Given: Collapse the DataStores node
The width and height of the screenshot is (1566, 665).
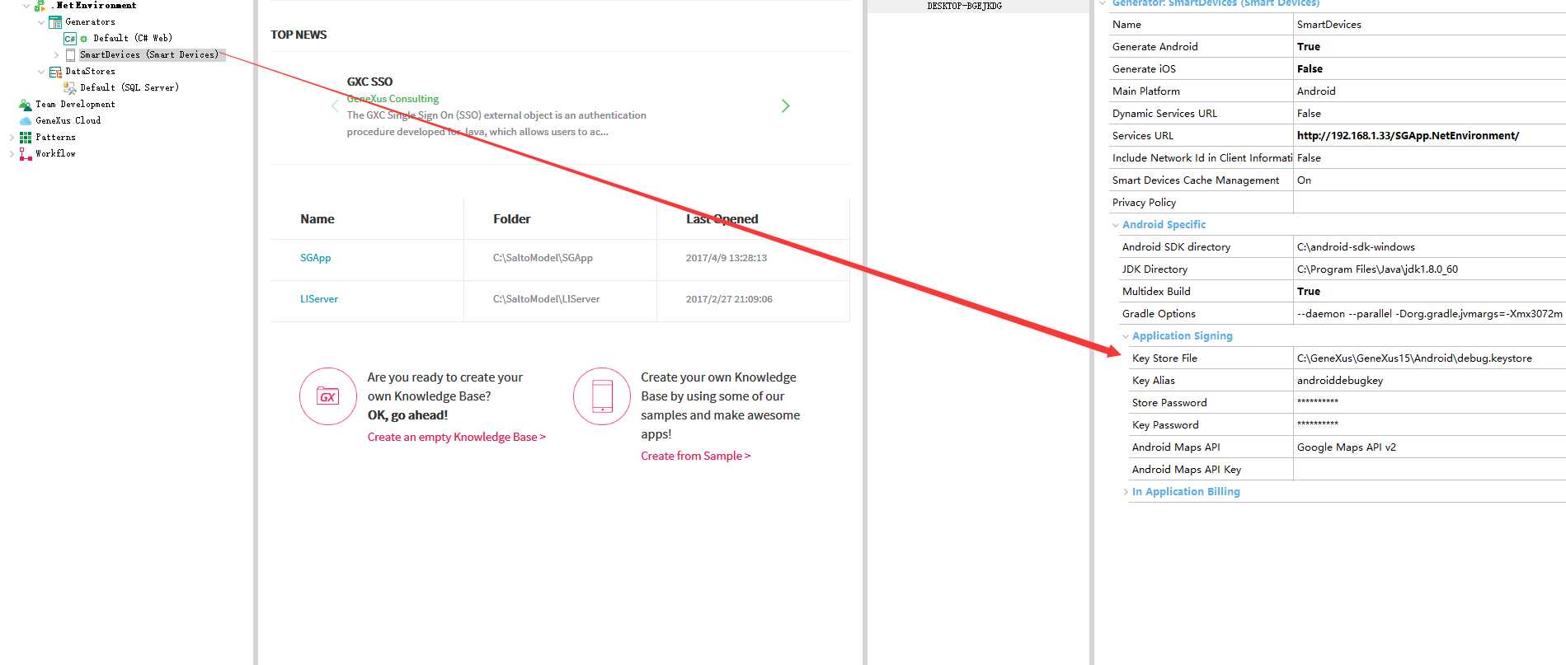Looking at the screenshot, I should [x=41, y=72].
